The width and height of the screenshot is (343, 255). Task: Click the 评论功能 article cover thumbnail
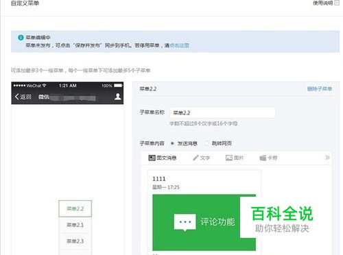204,222
